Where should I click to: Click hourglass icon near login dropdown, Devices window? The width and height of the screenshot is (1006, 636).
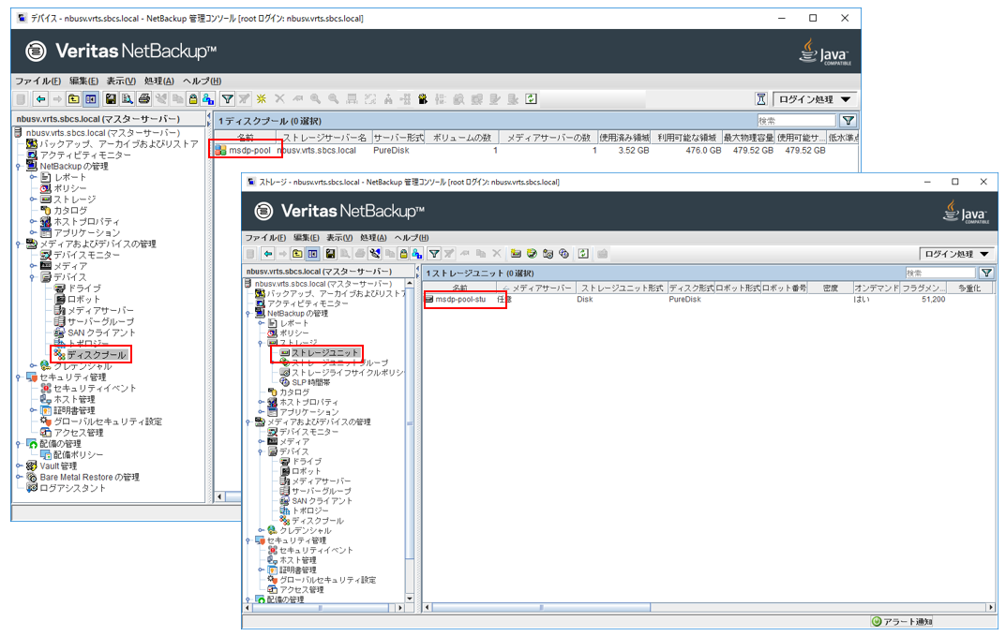coord(761,98)
